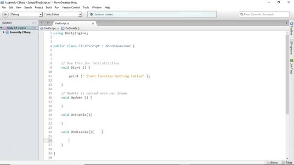Click on 'void Update ()' code line
294x165 pixels.
click(x=77, y=98)
